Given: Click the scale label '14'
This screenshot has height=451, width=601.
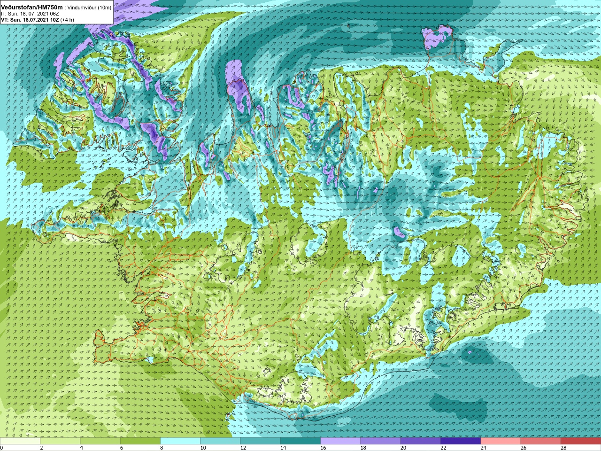Looking at the screenshot, I should (x=283, y=448).
